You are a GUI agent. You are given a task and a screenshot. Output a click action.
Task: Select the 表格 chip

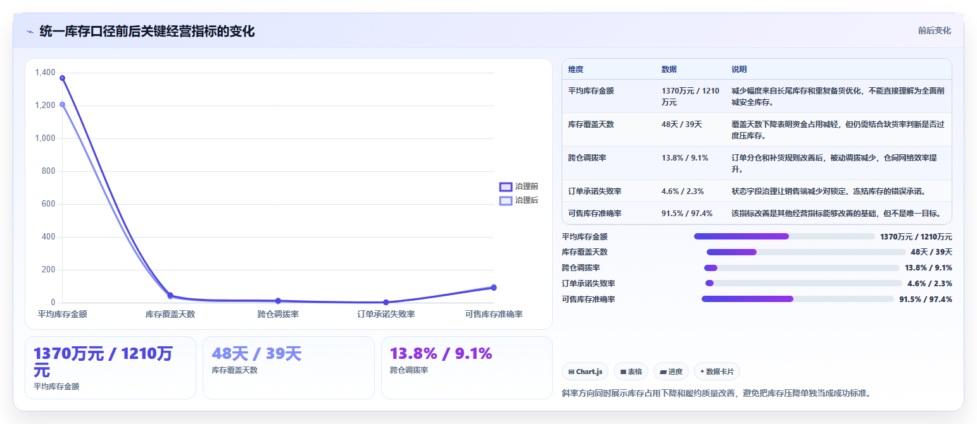[x=631, y=372]
